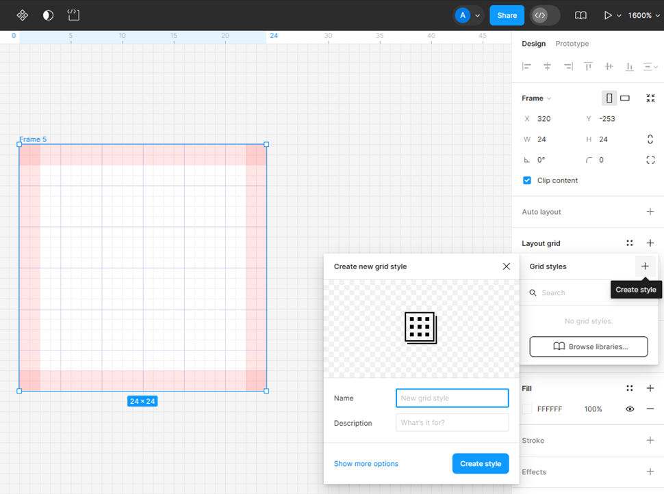Edit the corner radius field

(611, 160)
